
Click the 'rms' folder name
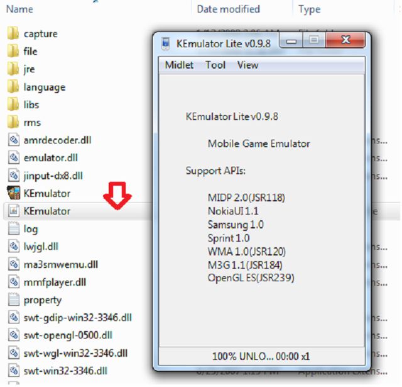click(x=32, y=123)
